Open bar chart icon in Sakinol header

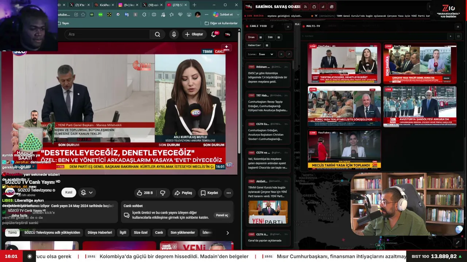323,7
